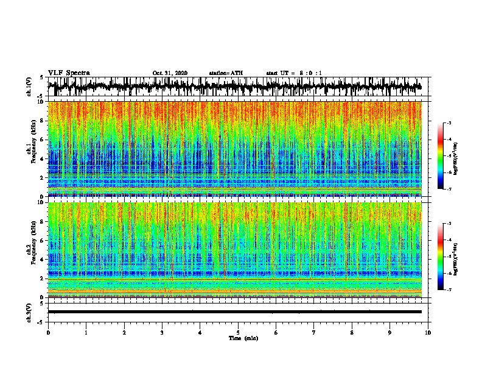This screenshot has height=373, width=482.
Task: Click the ch.2 colorbar log(PSD) label
Action: pyautogui.click(x=456, y=259)
